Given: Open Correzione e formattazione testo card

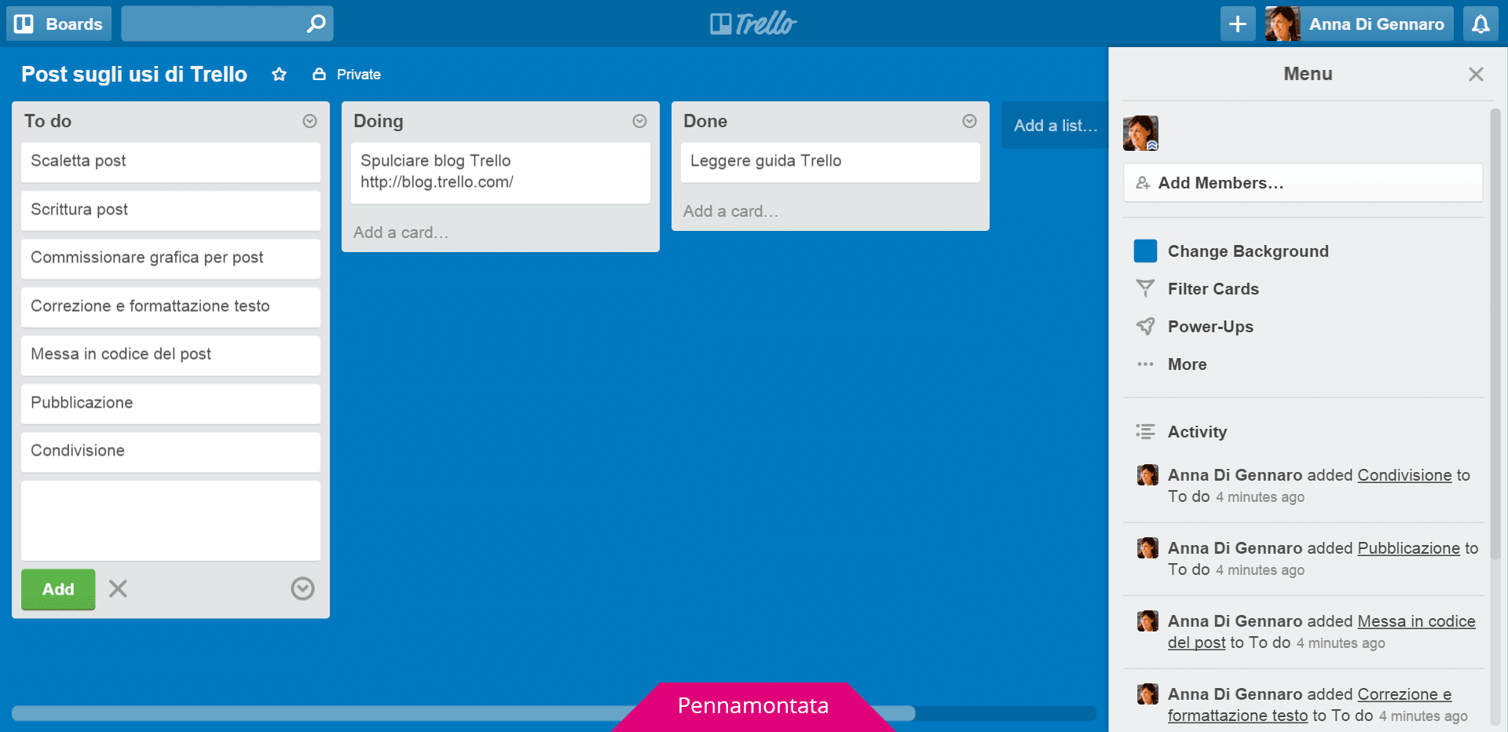Looking at the screenshot, I should (x=170, y=307).
